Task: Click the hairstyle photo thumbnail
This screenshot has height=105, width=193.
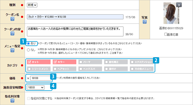Action: [x=171, y=13]
